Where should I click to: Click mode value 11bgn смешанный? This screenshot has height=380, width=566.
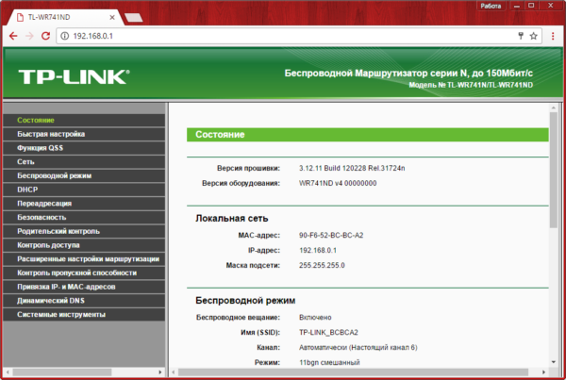pyautogui.click(x=329, y=362)
